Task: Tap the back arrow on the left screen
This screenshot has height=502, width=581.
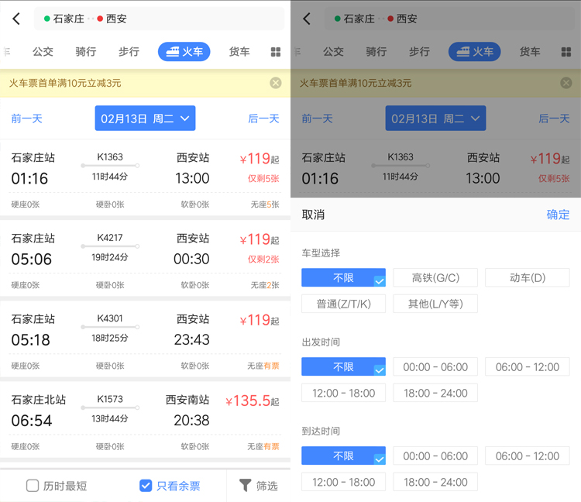Action: [x=16, y=19]
